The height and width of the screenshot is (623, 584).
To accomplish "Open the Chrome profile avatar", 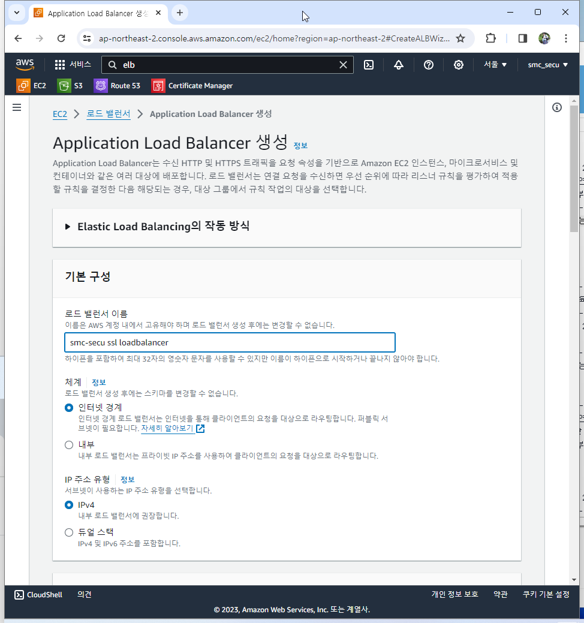I will (544, 38).
